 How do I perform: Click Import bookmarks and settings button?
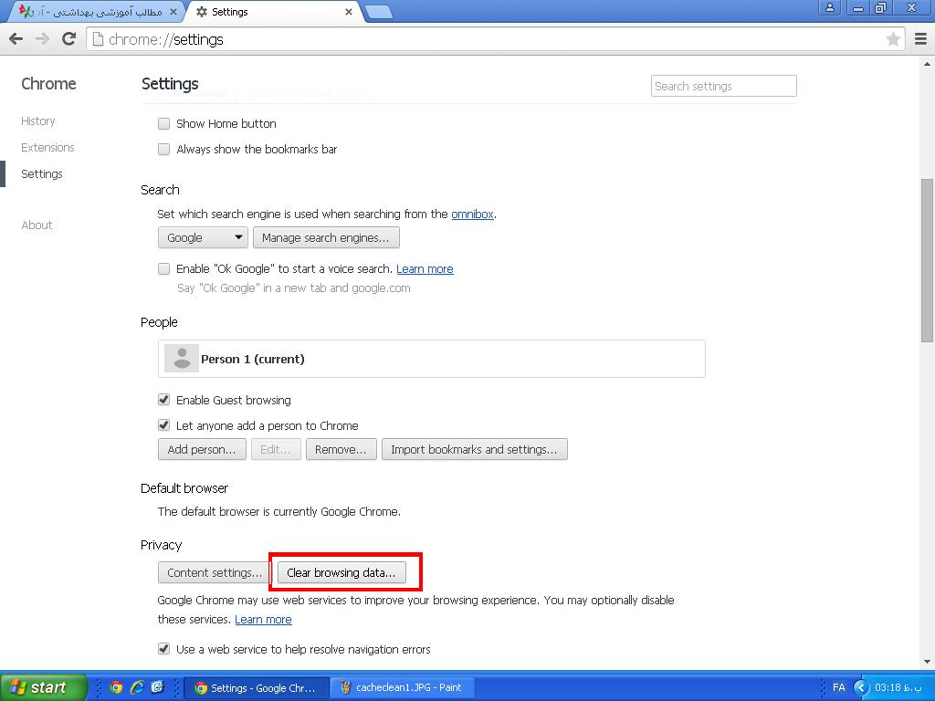coord(475,449)
